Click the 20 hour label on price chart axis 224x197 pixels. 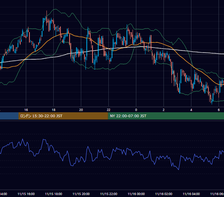point(81,110)
